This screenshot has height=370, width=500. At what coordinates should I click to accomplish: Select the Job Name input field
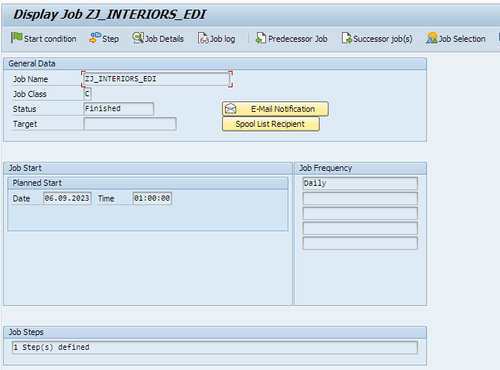point(156,79)
